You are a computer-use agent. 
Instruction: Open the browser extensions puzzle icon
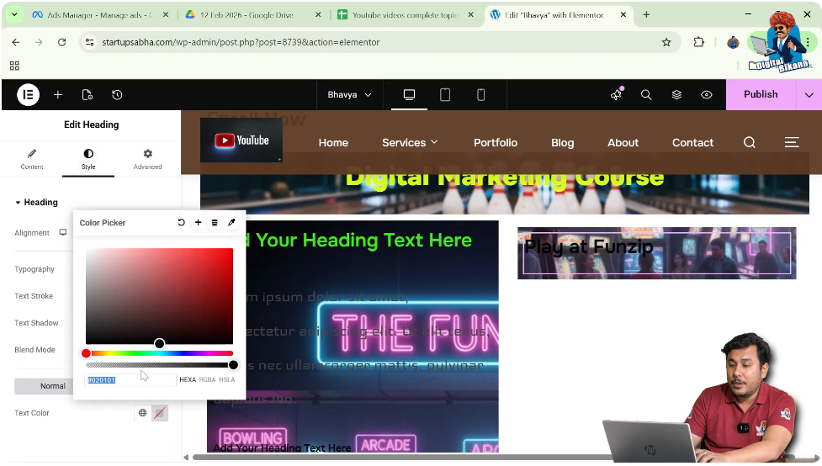tap(698, 42)
